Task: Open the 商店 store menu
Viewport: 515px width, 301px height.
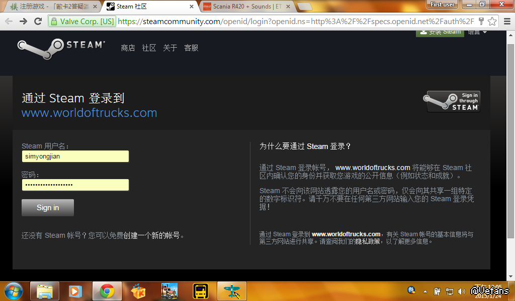Action: (128, 48)
